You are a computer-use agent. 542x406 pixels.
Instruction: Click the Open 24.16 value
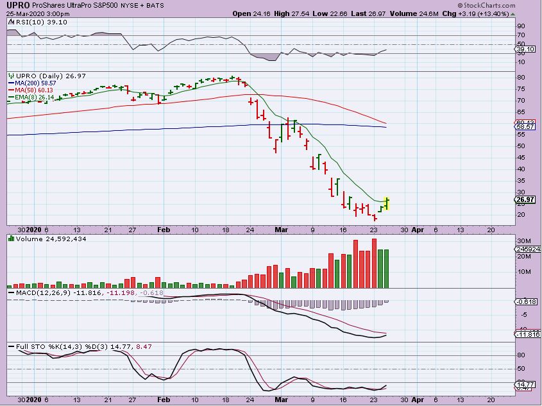(251, 14)
